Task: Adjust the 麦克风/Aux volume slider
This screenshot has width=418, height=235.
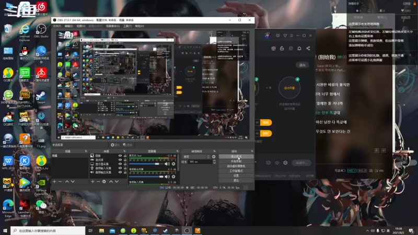Action: (x=146, y=164)
